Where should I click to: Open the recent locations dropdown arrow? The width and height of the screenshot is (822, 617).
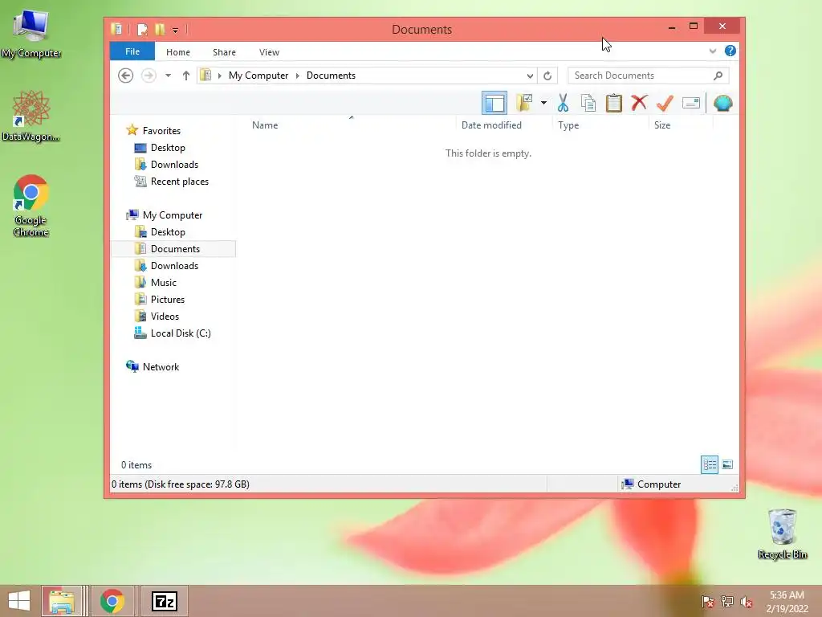(169, 76)
